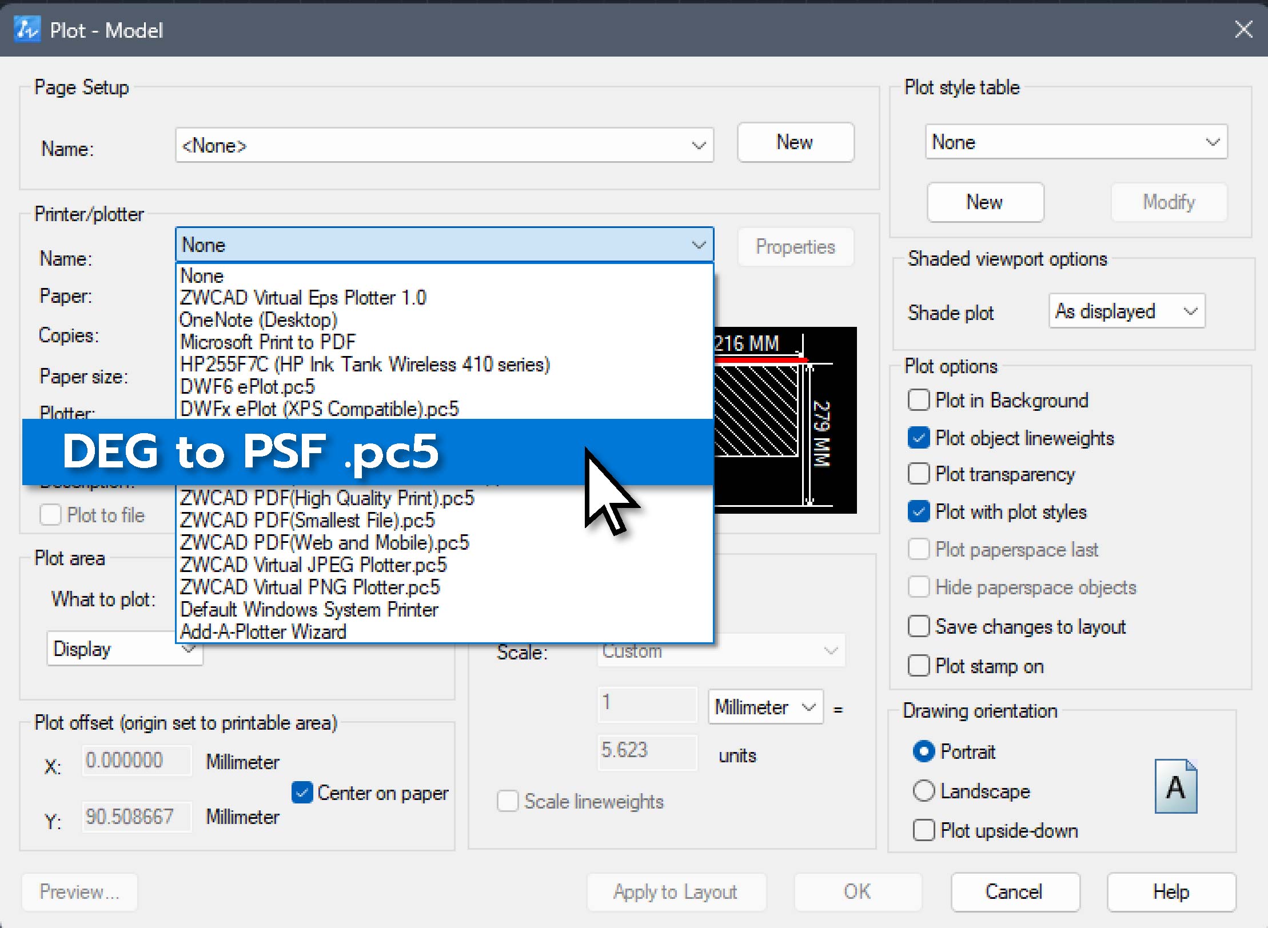The height and width of the screenshot is (928, 1268).
Task: Launch Add-A-Plotter Wizard entry
Action: tap(444, 631)
